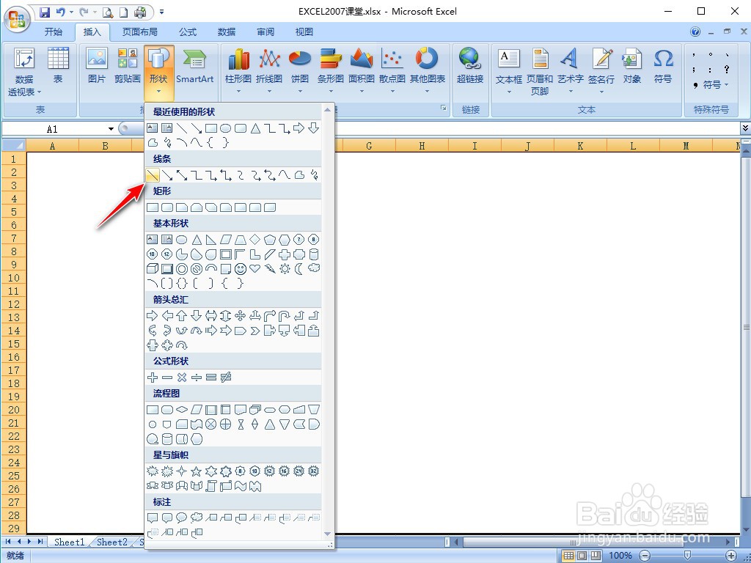Choose the Can (cylinder) basic shape
751x563 pixels.
(314, 254)
